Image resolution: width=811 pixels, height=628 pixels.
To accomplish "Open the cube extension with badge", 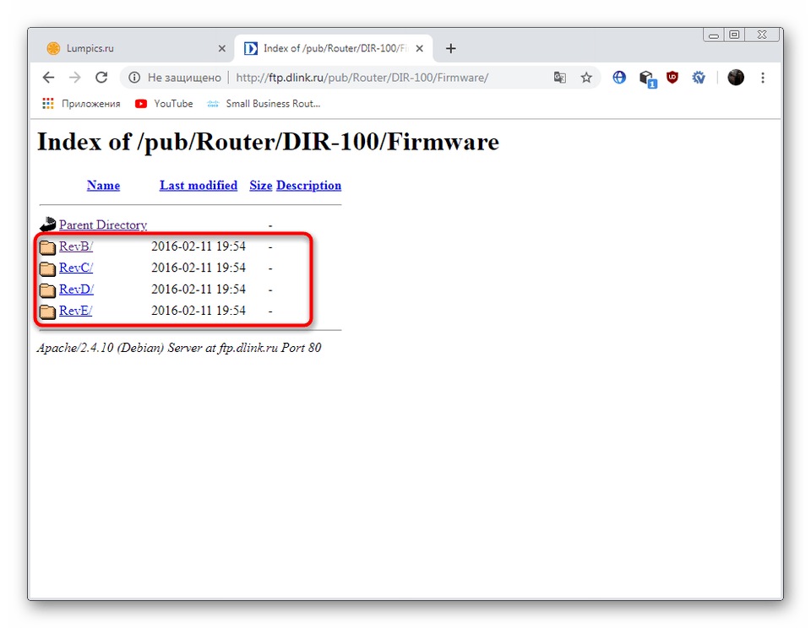I will click(x=646, y=78).
